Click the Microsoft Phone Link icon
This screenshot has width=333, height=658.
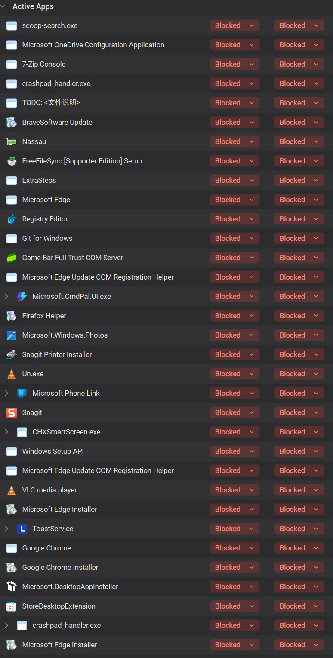tap(22, 394)
